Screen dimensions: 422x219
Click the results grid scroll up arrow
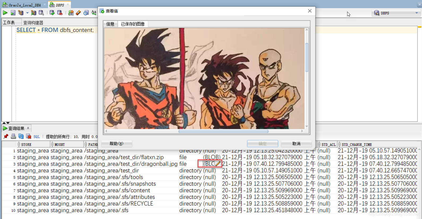click(419, 150)
